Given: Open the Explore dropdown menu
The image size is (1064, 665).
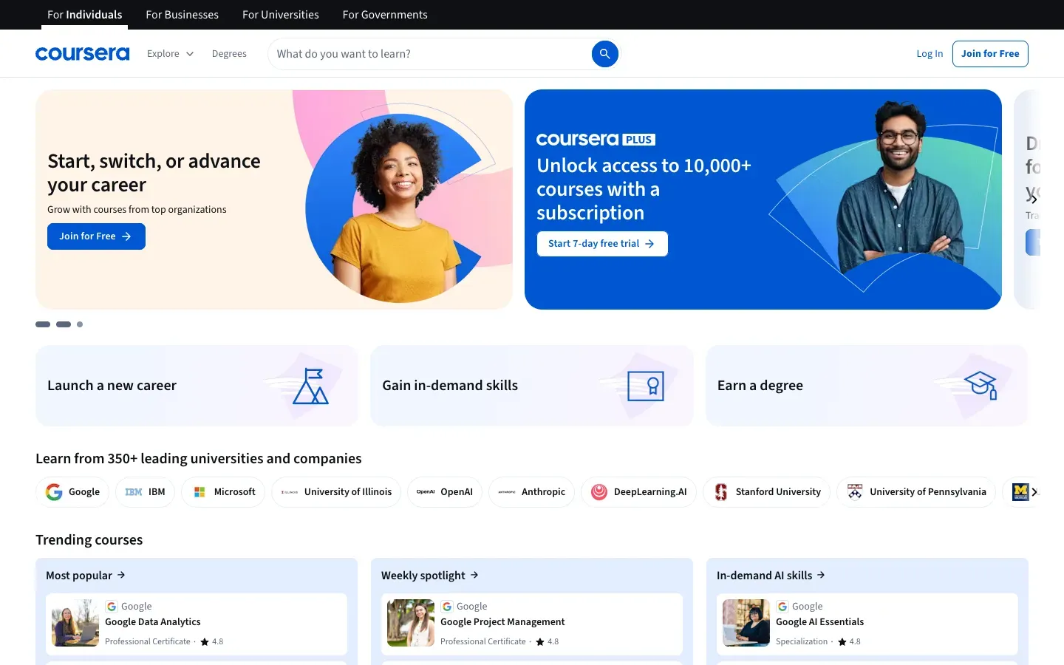Looking at the screenshot, I should click(x=169, y=53).
